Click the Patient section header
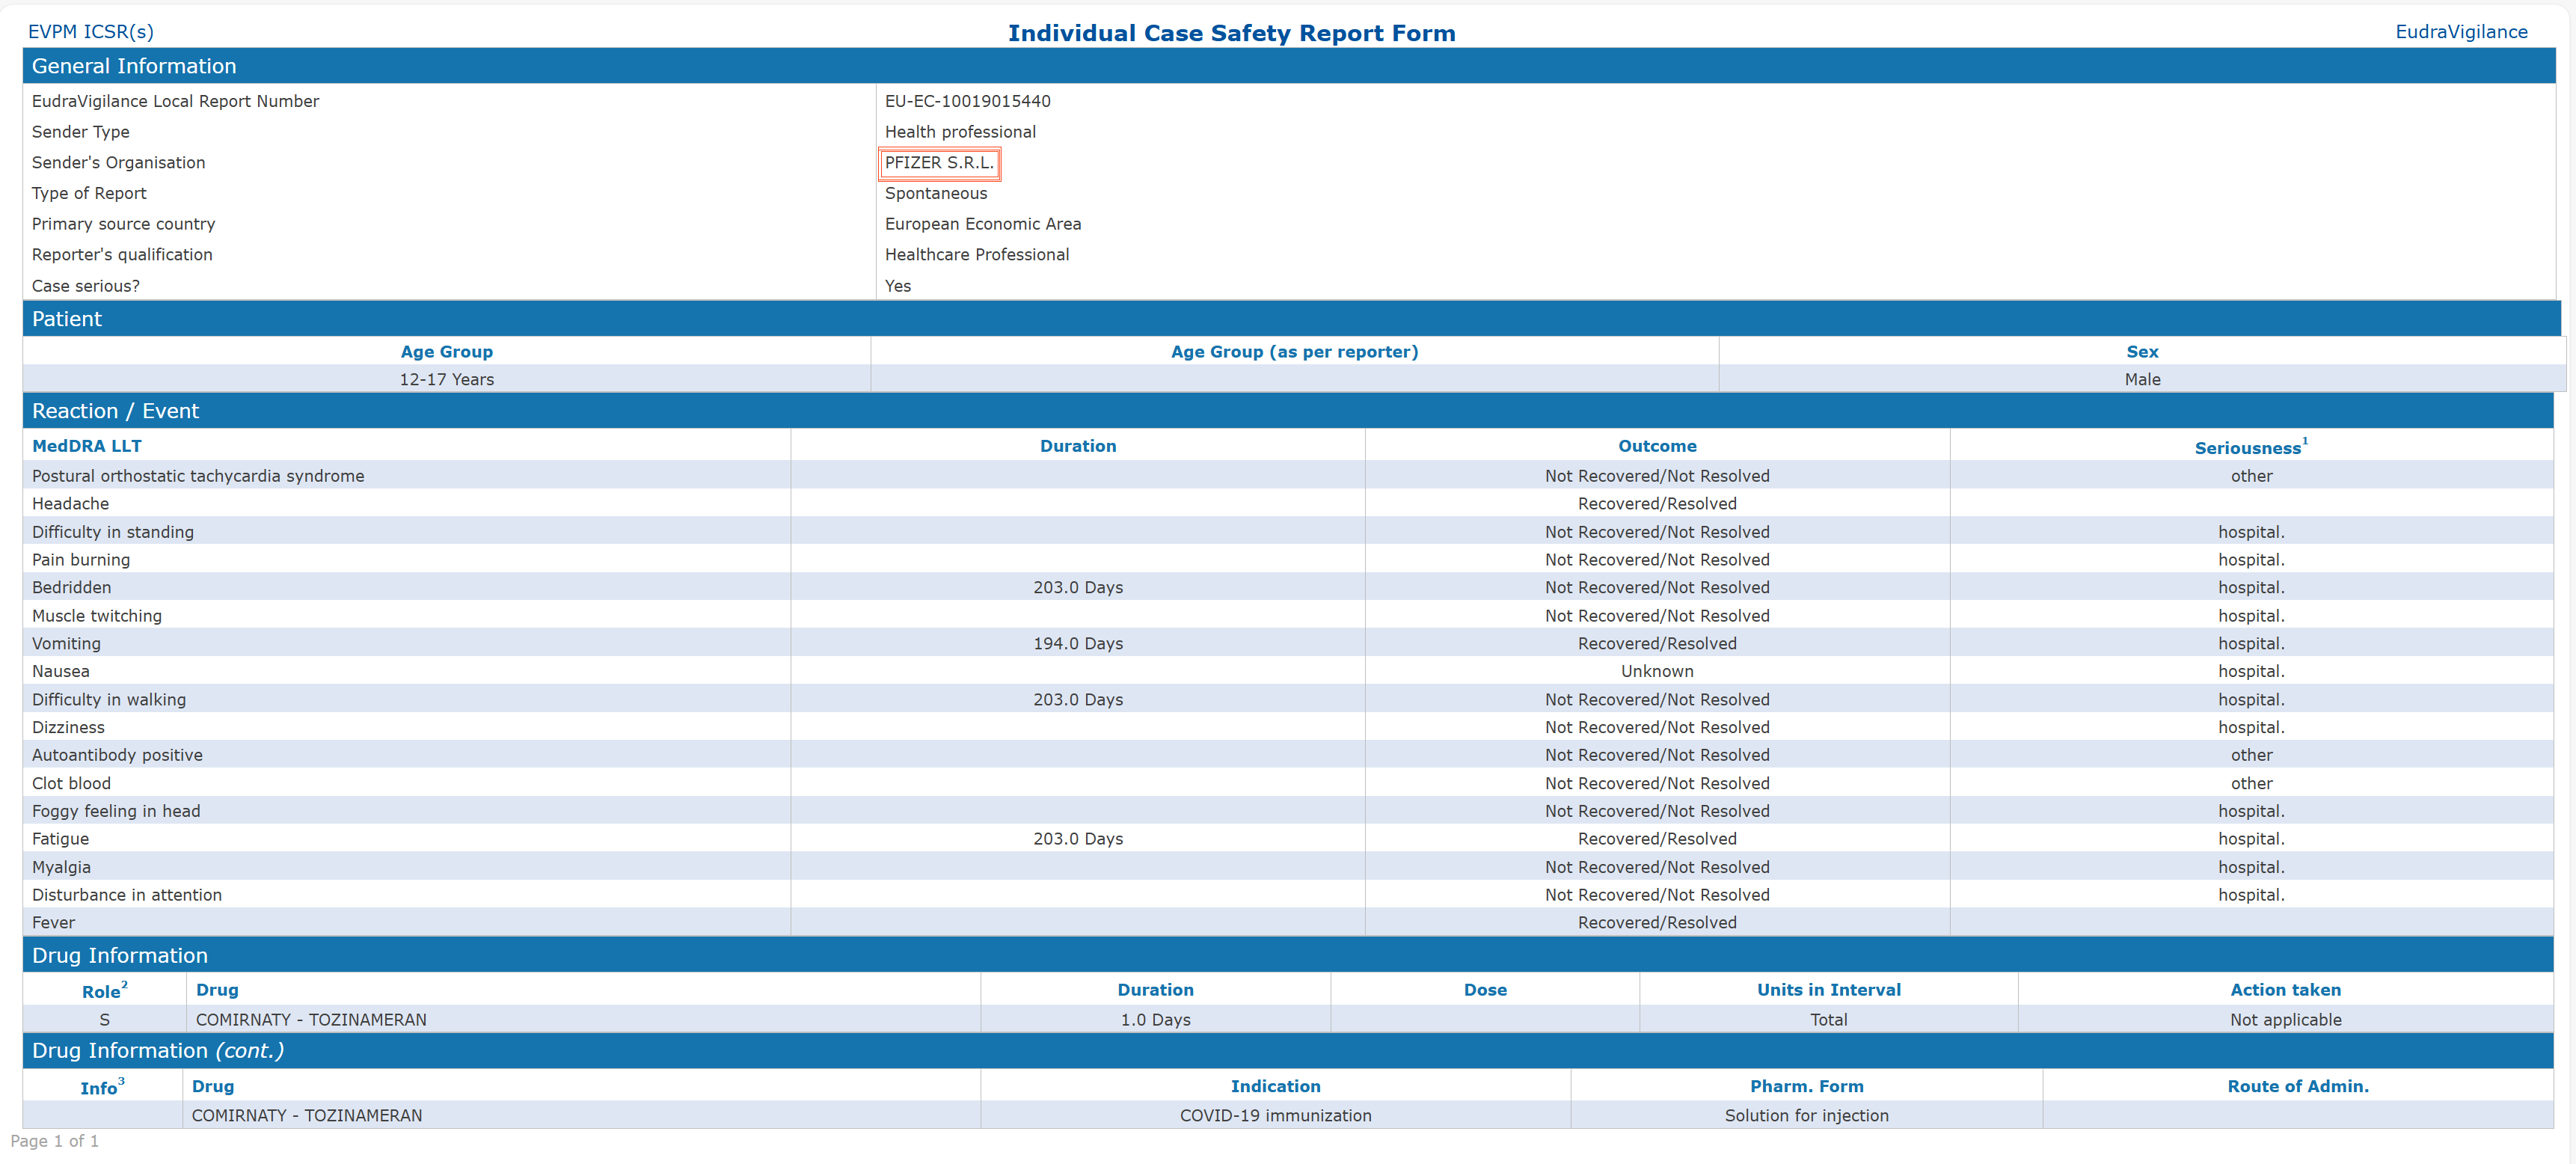This screenshot has height=1164, width=2576. (x=1291, y=319)
